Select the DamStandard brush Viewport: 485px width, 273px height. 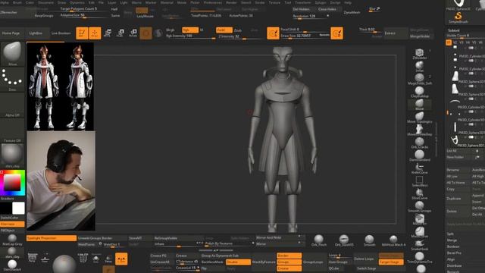419,155
